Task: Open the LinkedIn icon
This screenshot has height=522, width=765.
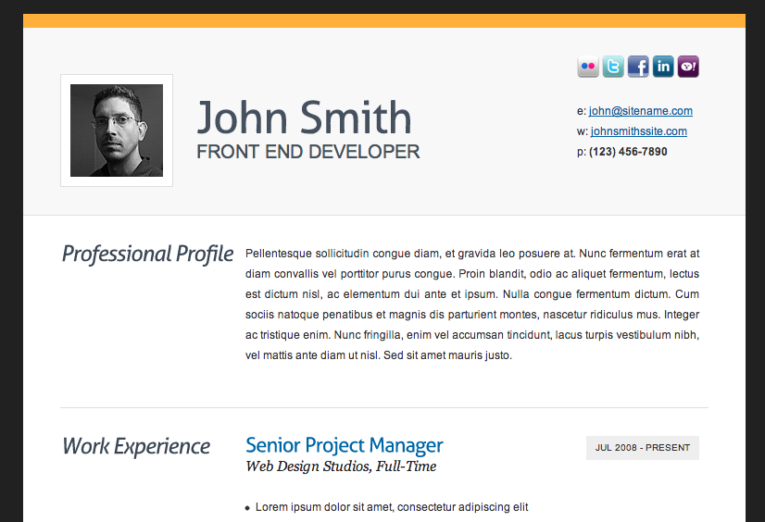Action: click(x=663, y=67)
